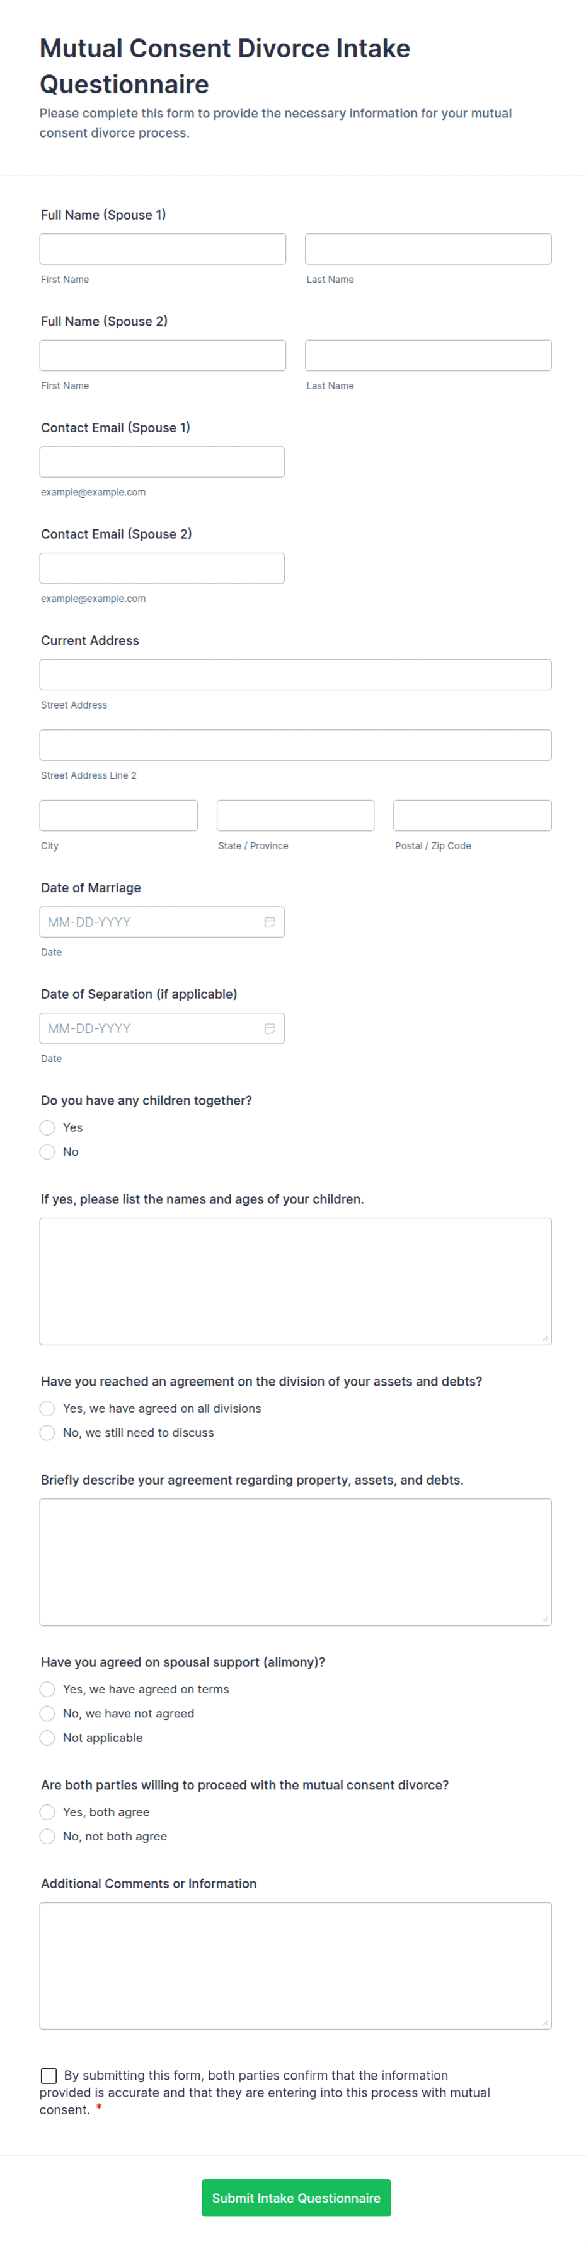Select "Yes, we have agreed on terms"

pos(48,1690)
